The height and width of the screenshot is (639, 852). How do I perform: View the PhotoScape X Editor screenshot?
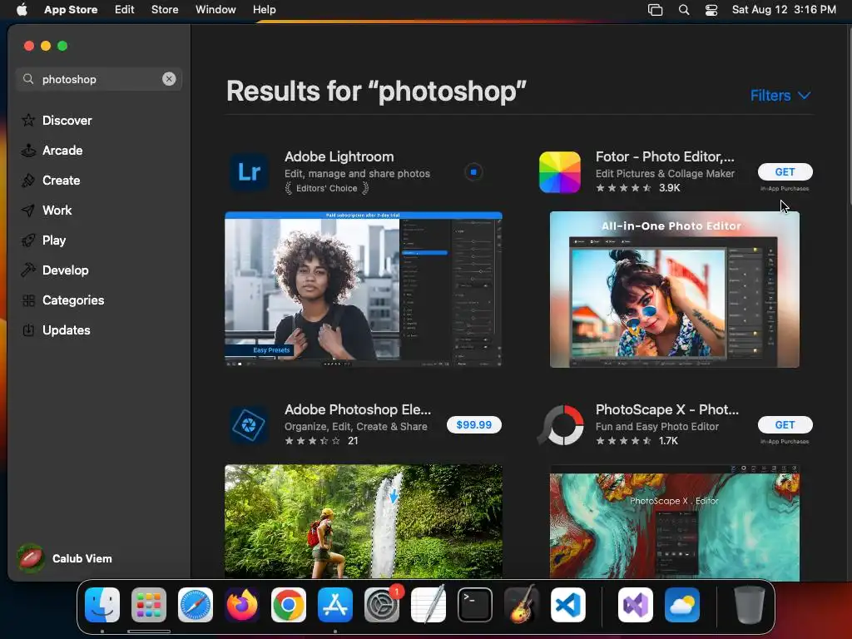tap(674, 522)
